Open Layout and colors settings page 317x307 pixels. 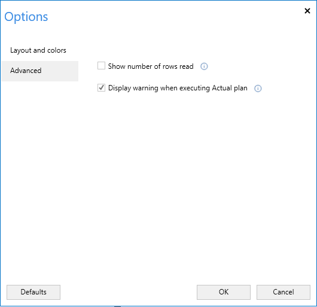click(x=38, y=50)
